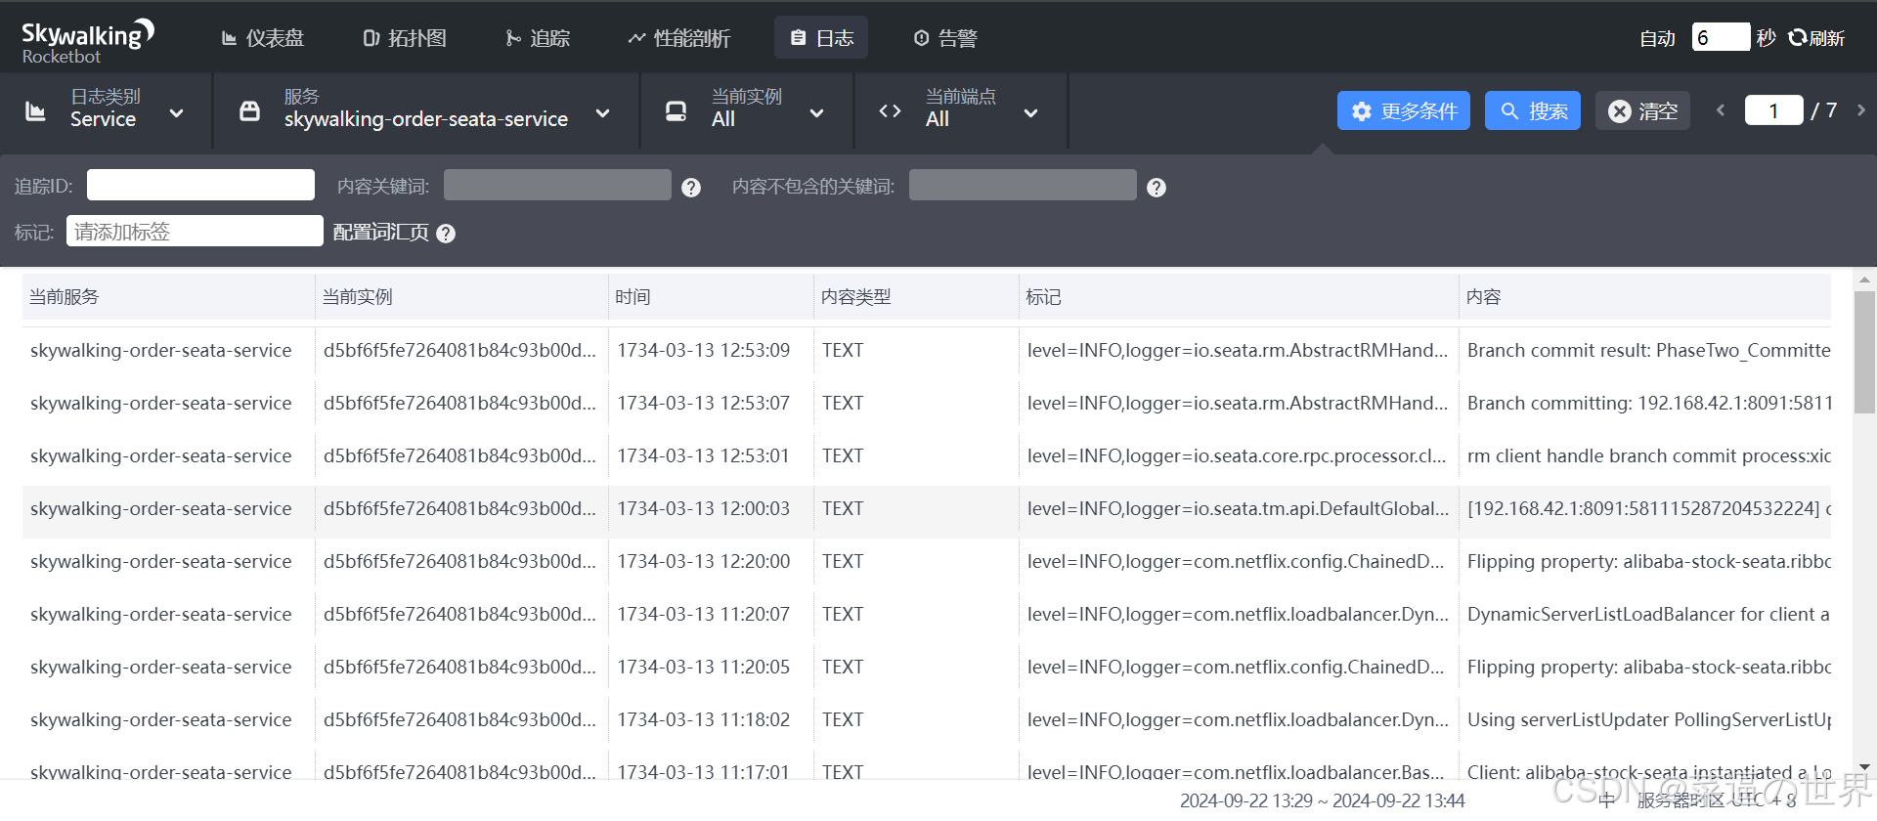The image size is (1877, 821).
Task: Edit the page number field
Action: click(x=1773, y=110)
